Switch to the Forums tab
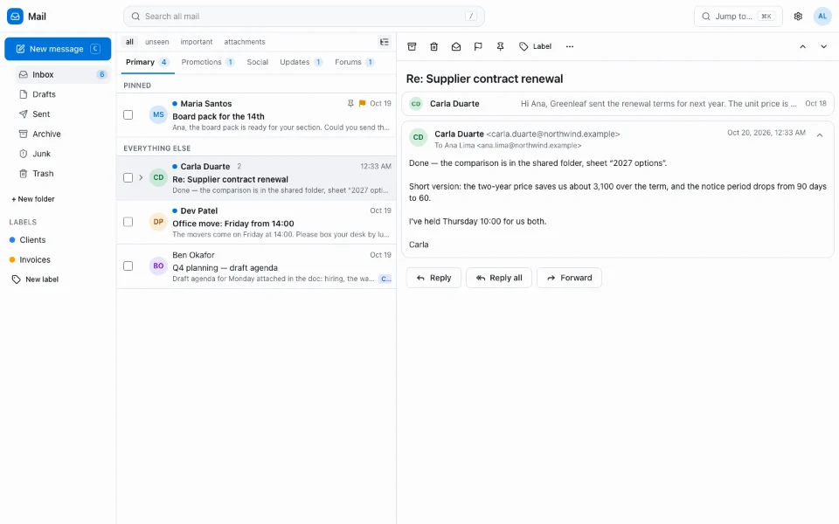Viewport: 839px width, 524px height. (x=354, y=62)
